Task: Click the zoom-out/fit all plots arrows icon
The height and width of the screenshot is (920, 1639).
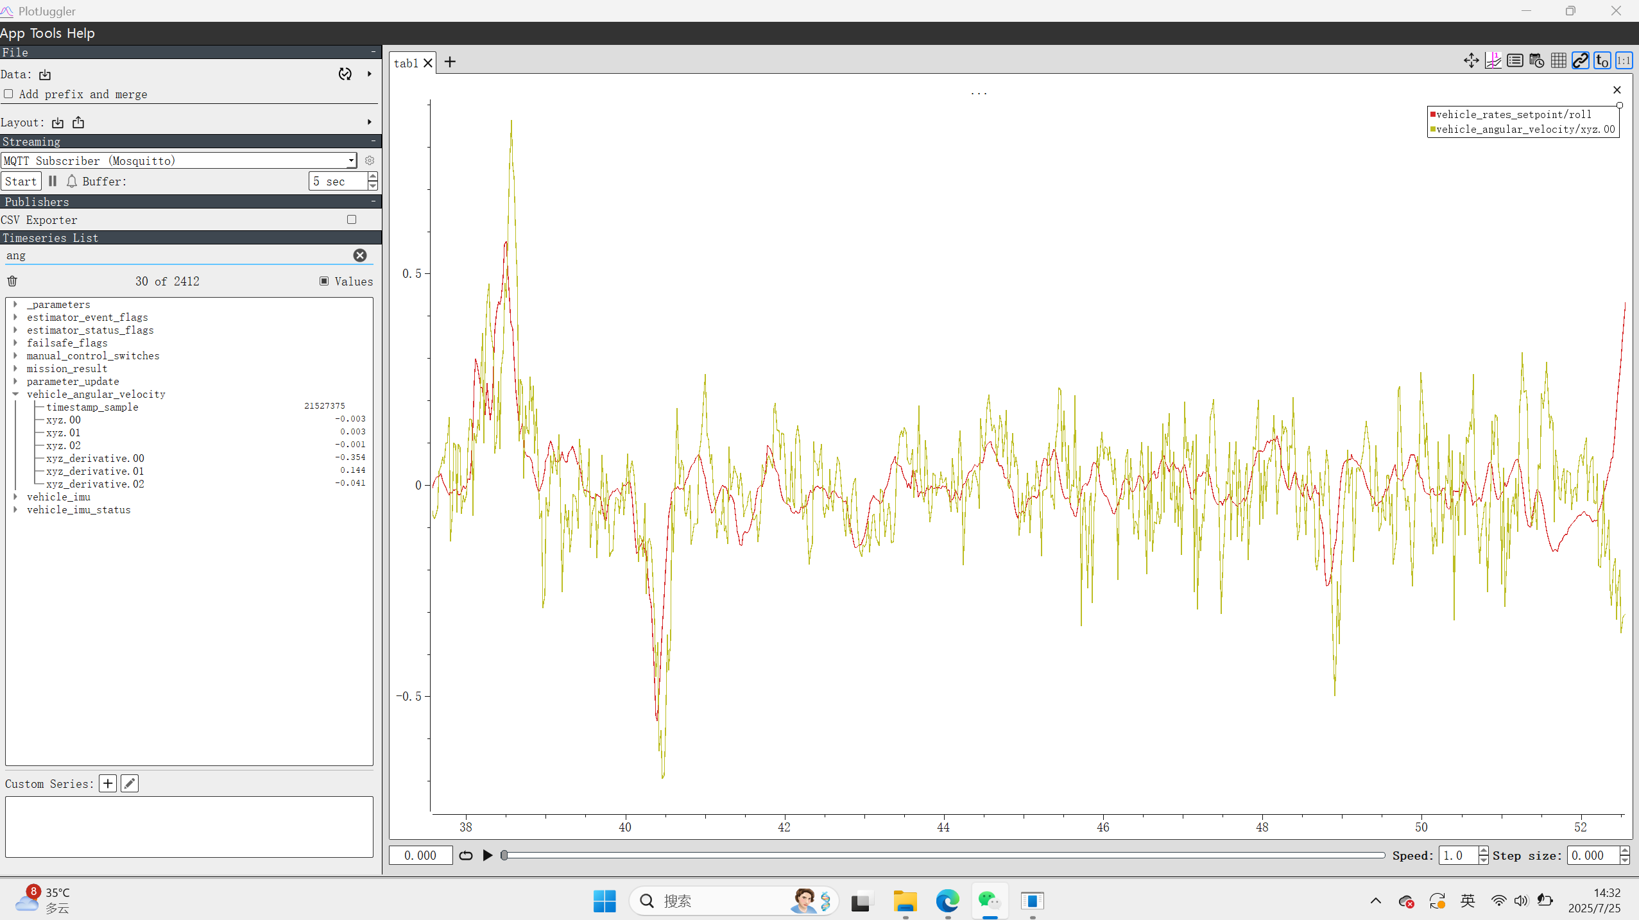Action: tap(1471, 61)
